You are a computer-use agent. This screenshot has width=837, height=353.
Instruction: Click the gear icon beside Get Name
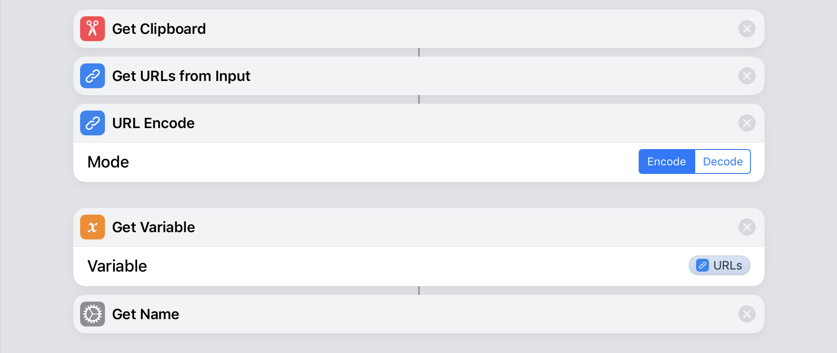[x=93, y=314]
